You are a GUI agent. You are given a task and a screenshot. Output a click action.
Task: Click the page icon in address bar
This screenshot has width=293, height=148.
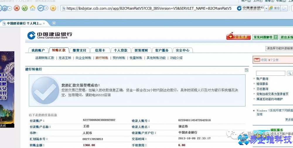[x=64, y=8]
